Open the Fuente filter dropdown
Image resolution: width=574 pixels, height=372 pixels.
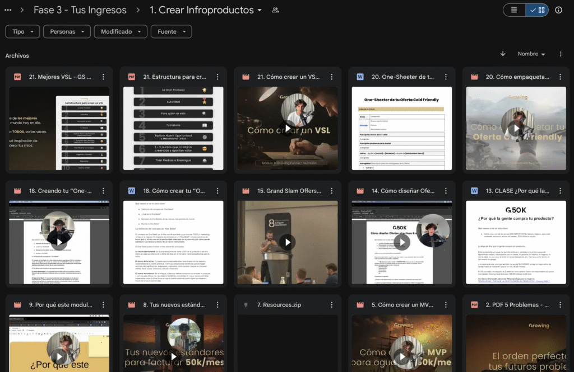click(171, 32)
